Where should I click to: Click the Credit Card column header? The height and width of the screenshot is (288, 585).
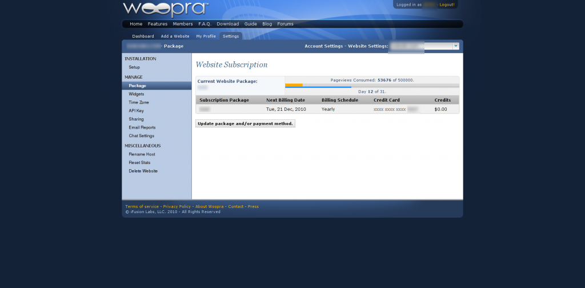(x=387, y=100)
